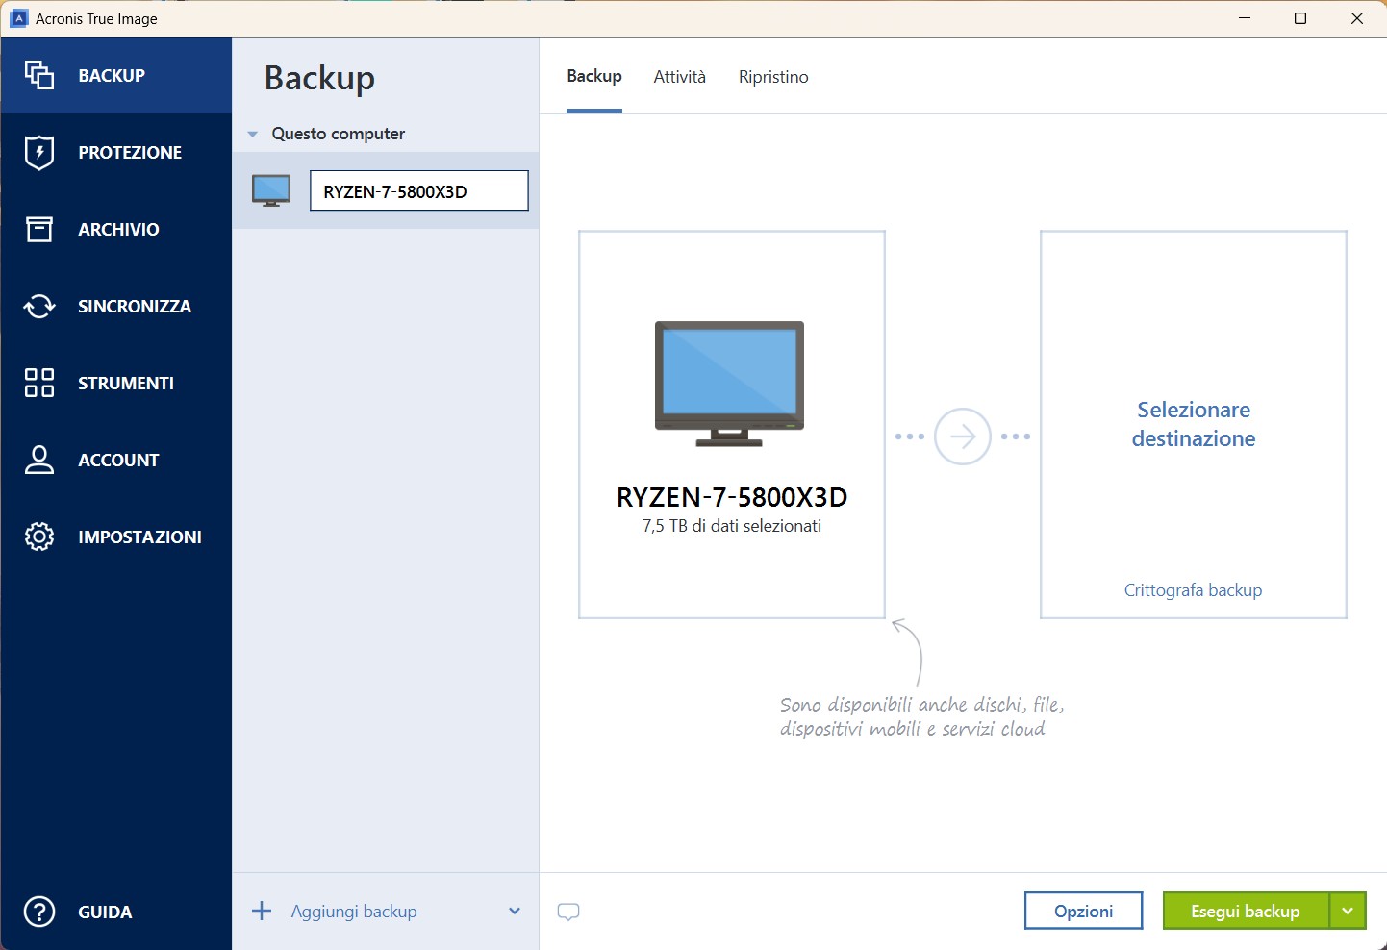1387x950 pixels.
Task: Click the Opzioni button
Action: click(1083, 911)
